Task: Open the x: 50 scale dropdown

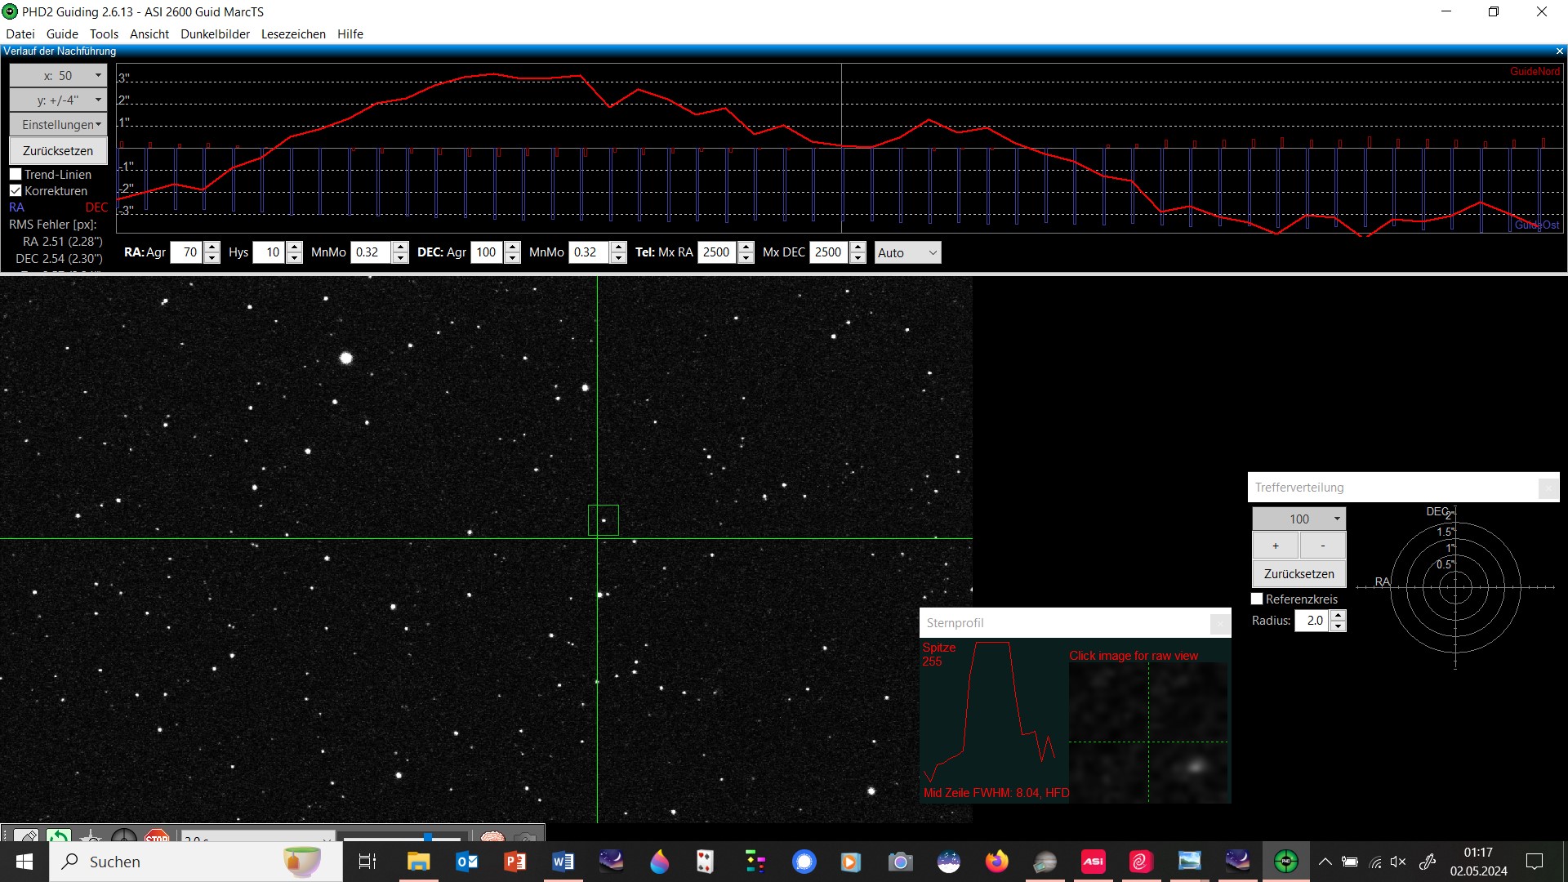Action: click(x=58, y=76)
